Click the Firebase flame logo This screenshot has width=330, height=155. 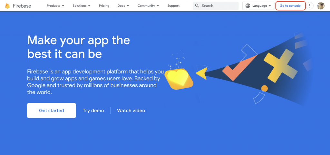tap(7, 6)
